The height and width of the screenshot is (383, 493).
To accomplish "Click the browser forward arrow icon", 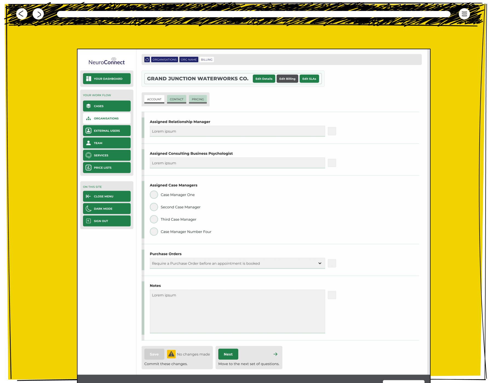I will click(x=38, y=14).
